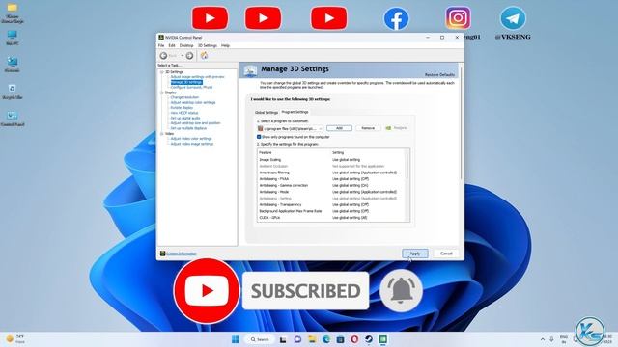This screenshot has width=618, height=347.
Task: Open the Chat app on the taskbar
Action: pyautogui.click(x=297, y=339)
